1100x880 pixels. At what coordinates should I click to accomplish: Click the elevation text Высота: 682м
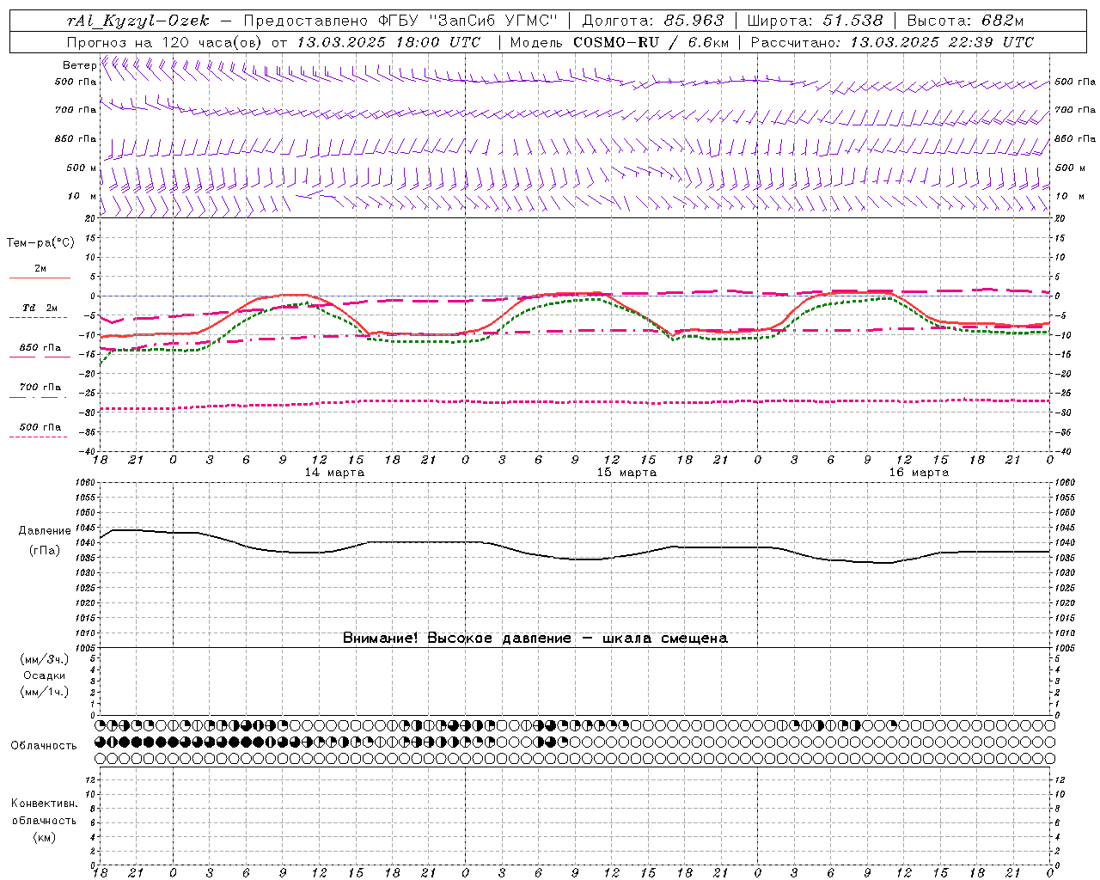tap(965, 21)
